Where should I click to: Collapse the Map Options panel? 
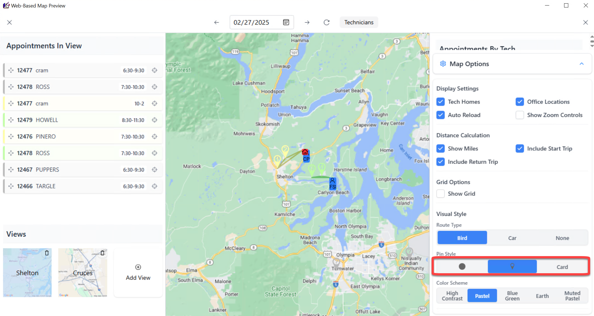point(582,64)
